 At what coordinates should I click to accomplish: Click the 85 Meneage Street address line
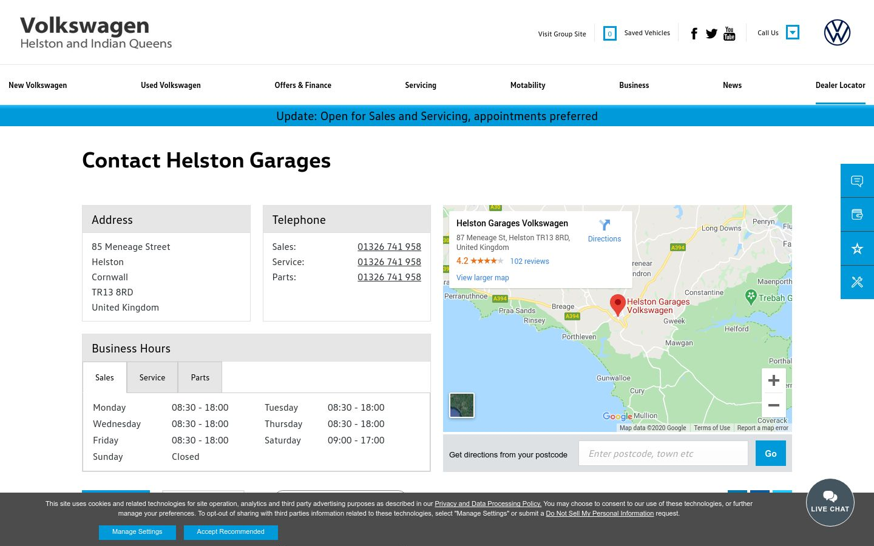[131, 247]
